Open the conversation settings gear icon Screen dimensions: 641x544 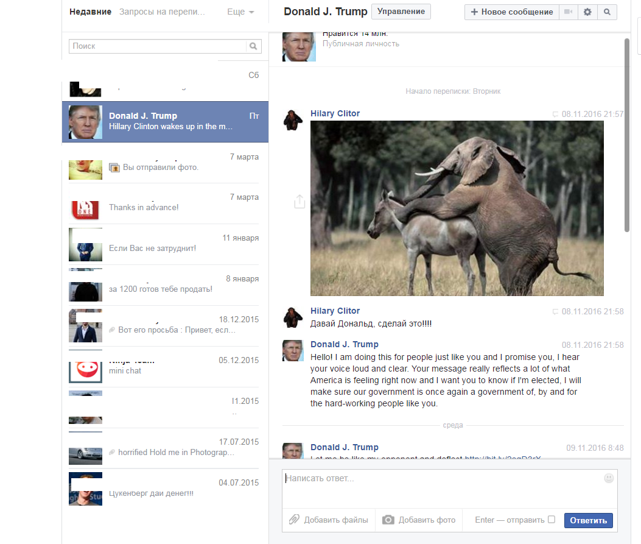(x=587, y=12)
